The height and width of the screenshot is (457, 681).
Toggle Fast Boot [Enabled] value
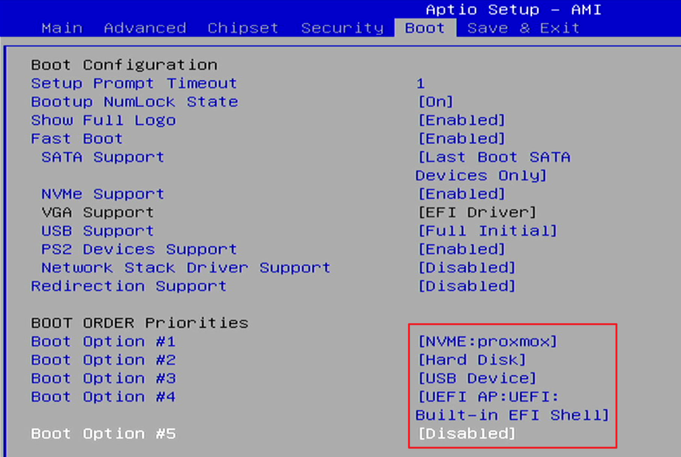click(462, 139)
